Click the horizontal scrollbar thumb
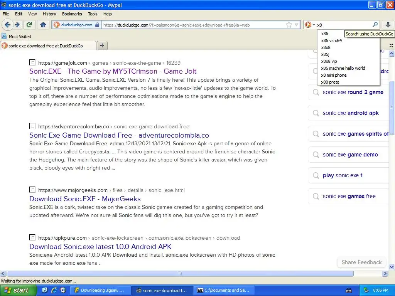 point(180,273)
